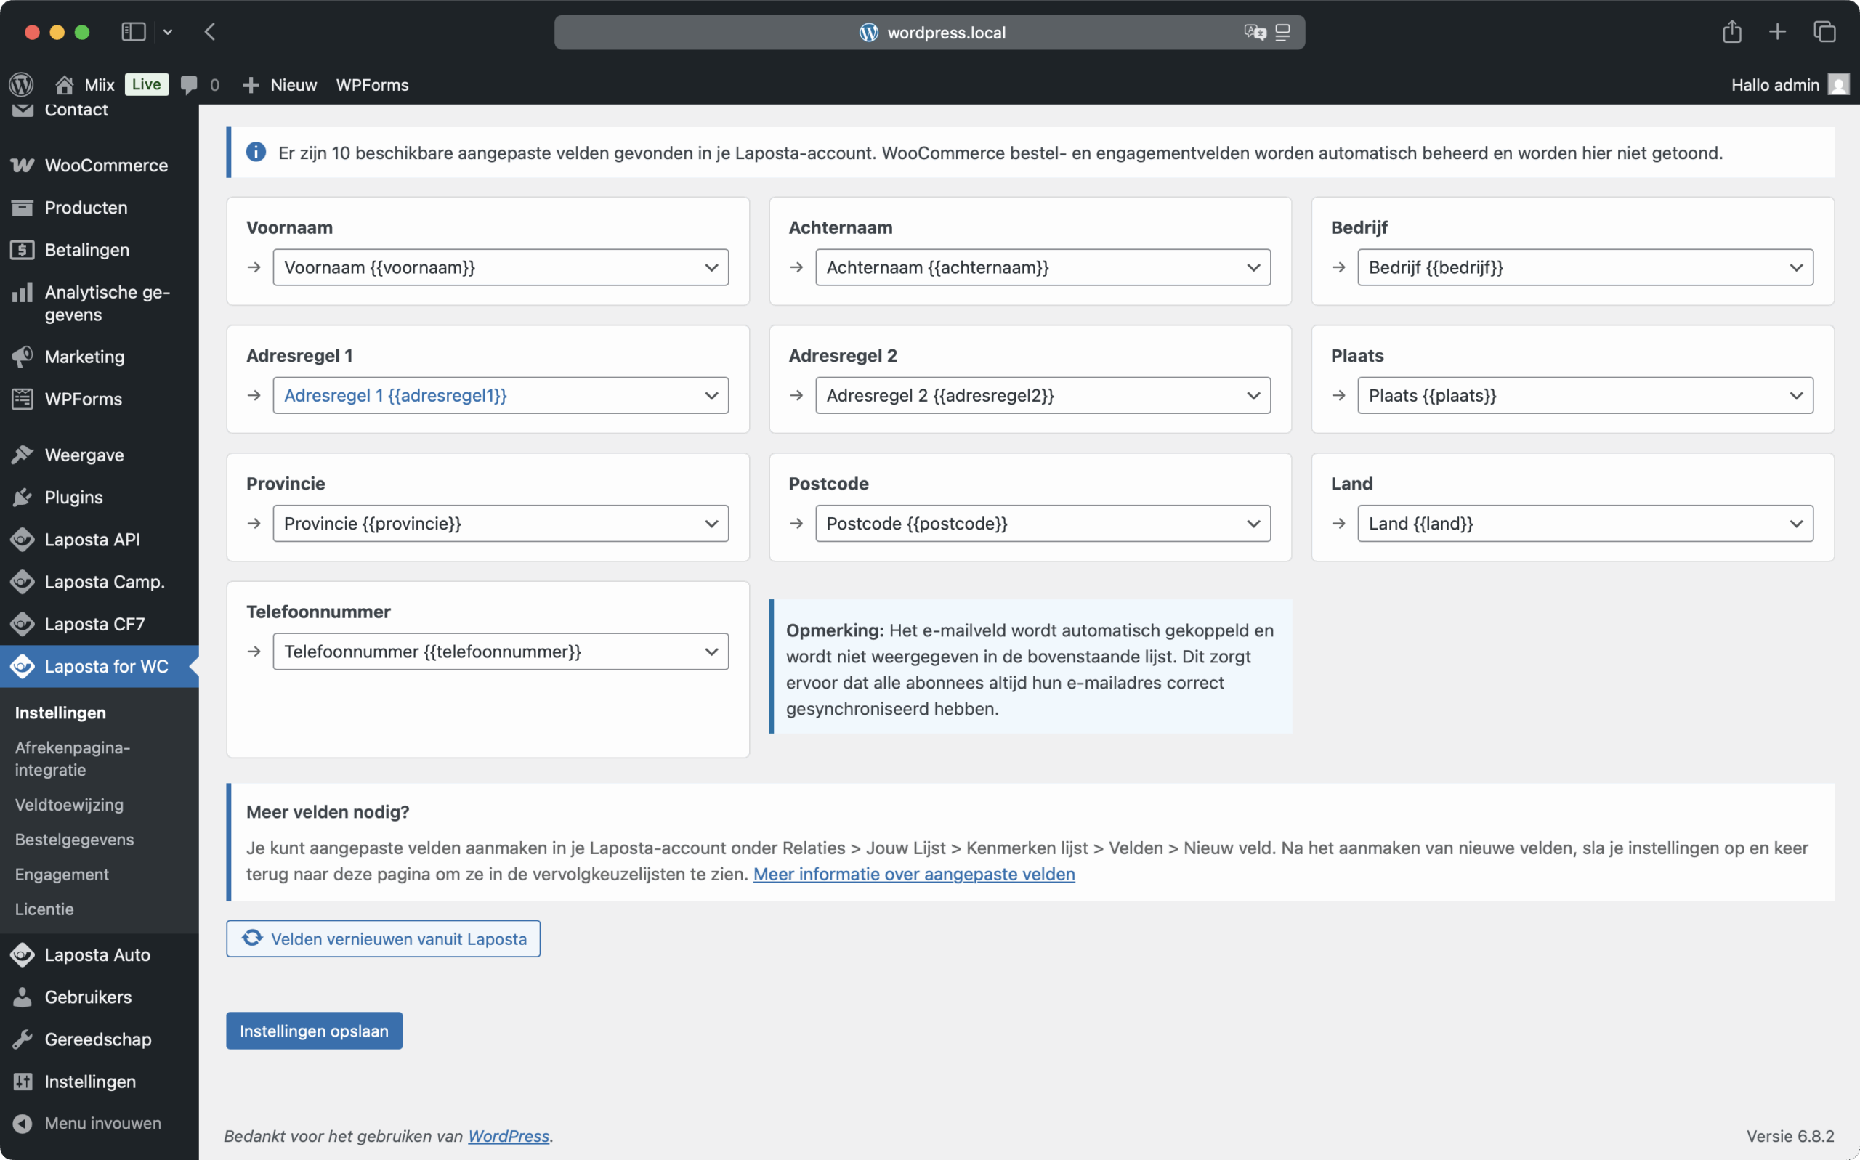
Task: Click the Laposta API icon
Action: click(x=23, y=540)
